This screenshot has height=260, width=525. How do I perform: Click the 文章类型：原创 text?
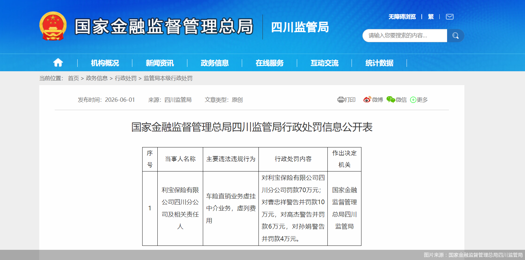click(x=224, y=100)
